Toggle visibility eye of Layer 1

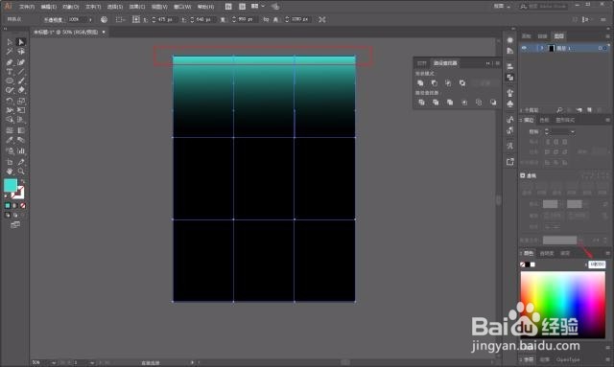click(525, 48)
